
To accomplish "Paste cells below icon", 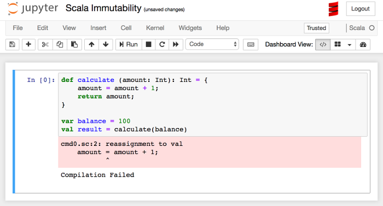I will pyautogui.click(x=74, y=44).
